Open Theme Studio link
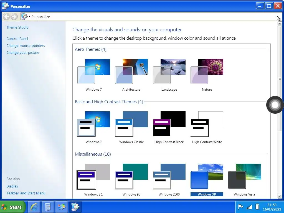Screen dimensions: 284x213 point(17,27)
